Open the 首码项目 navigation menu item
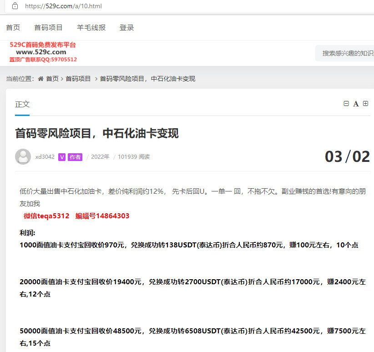The height and width of the screenshot is (352, 374). (48, 28)
